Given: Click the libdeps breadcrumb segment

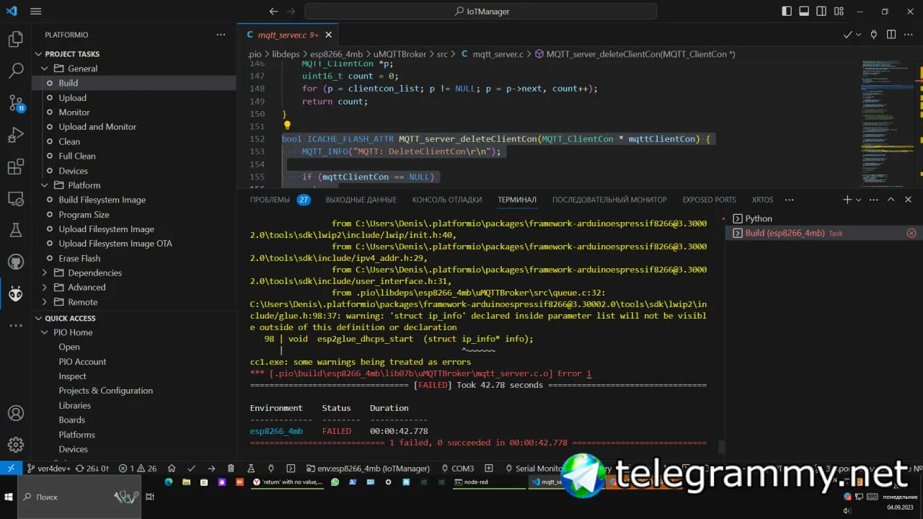Looking at the screenshot, I should click(286, 54).
